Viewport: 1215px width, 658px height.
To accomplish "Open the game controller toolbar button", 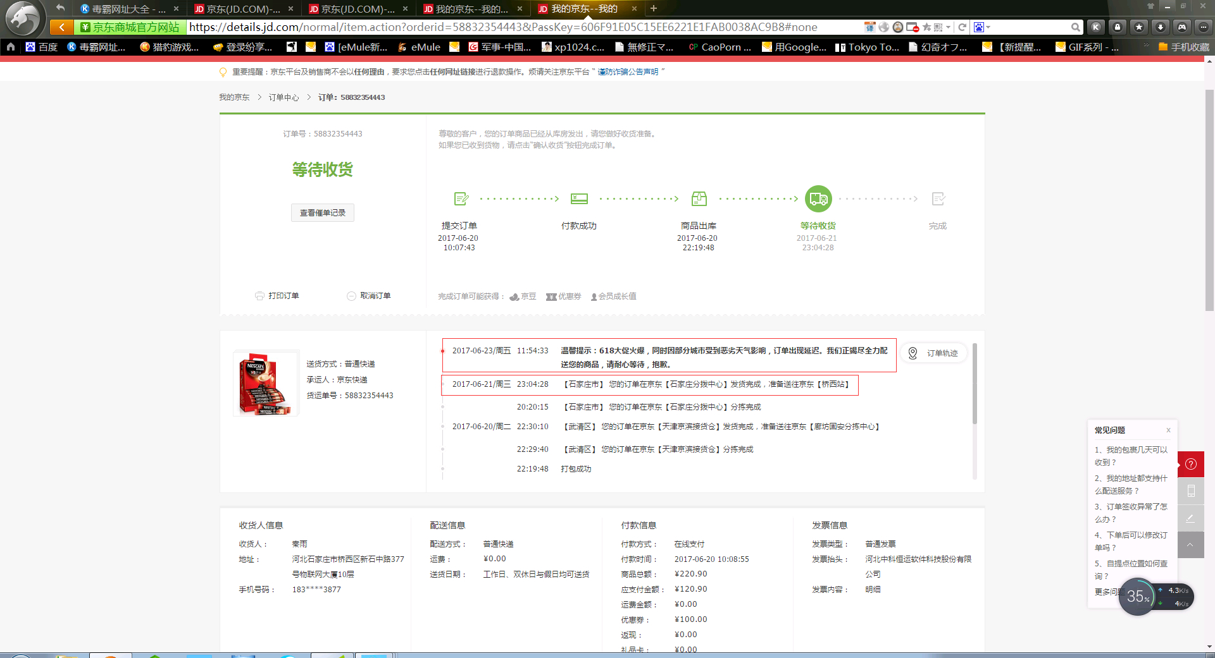I will click(1182, 27).
